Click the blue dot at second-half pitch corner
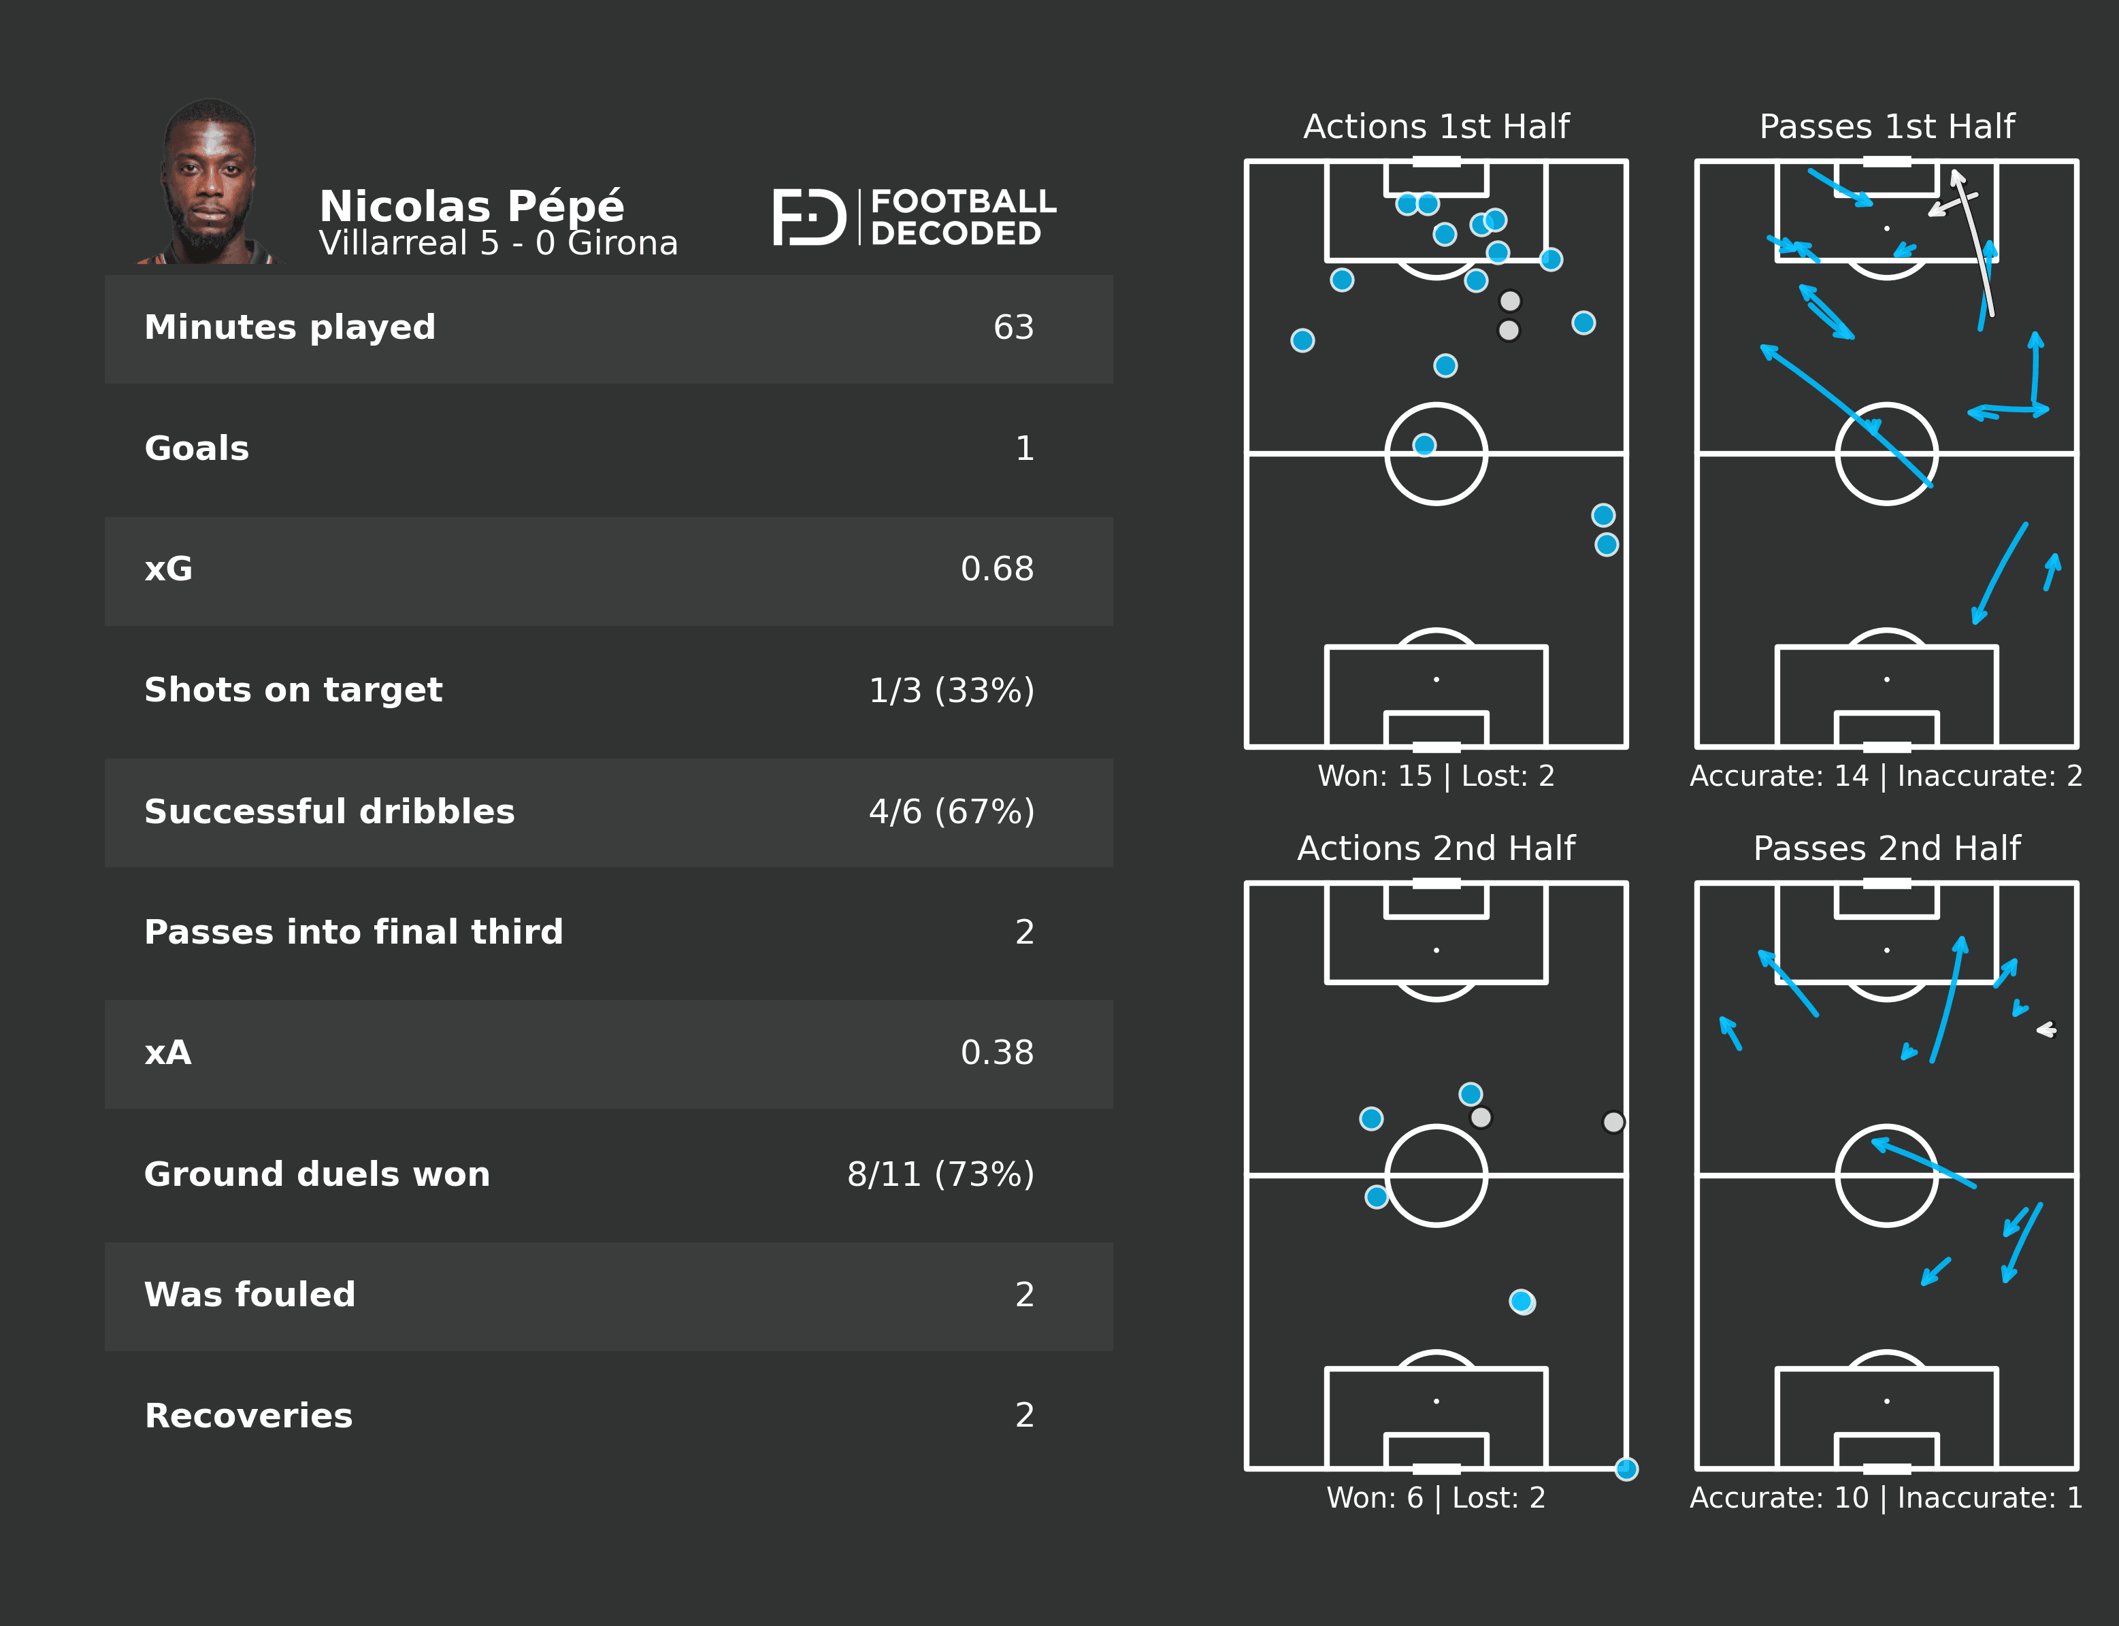 click(x=1626, y=1470)
